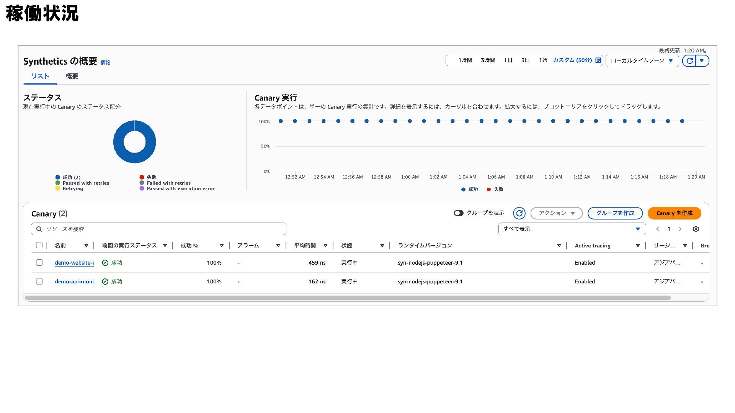Select the 3時間 time range
Screen dimensions: 735x413
(488, 60)
